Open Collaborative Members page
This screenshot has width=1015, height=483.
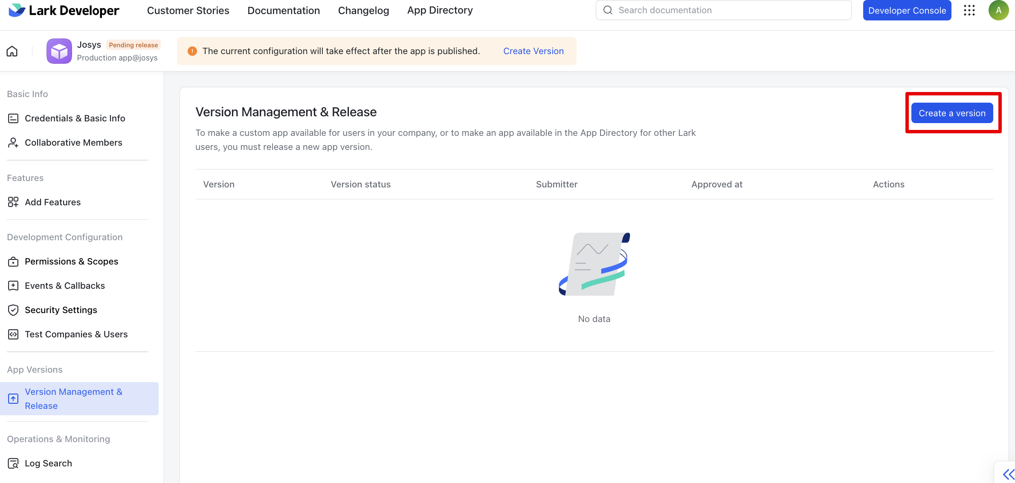click(x=73, y=143)
